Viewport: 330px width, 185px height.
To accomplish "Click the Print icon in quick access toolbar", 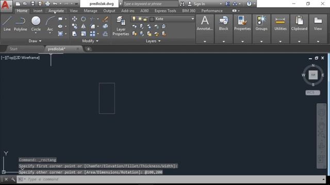I will pos(47,4).
